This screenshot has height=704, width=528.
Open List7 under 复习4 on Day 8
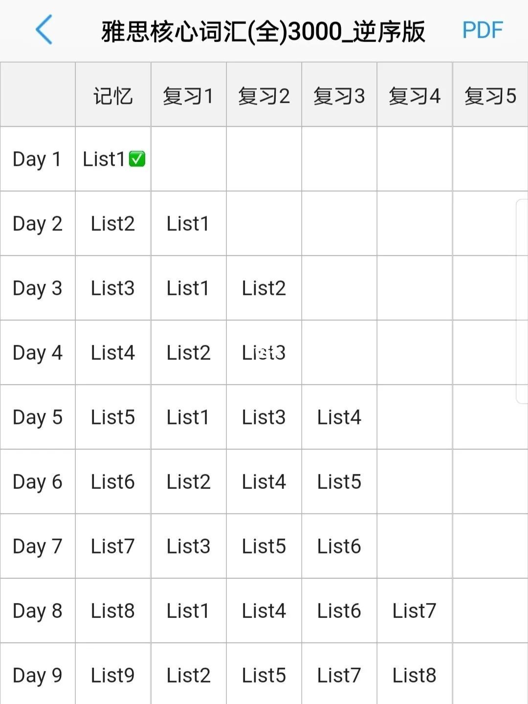click(414, 611)
